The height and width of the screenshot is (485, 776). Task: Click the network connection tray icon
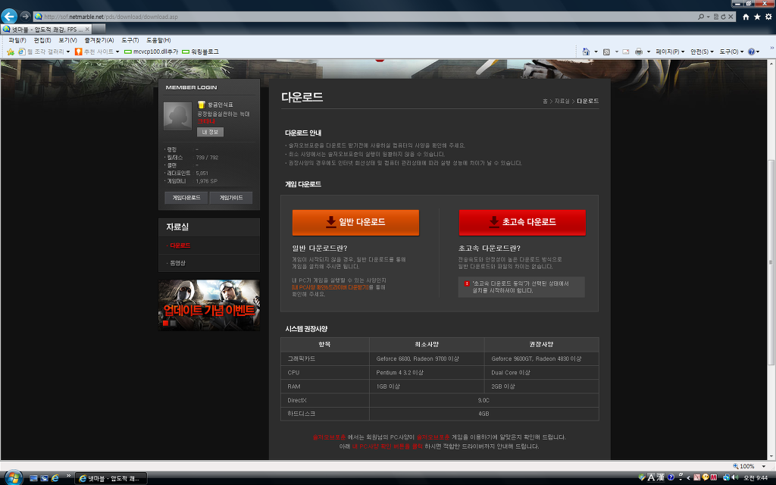(727, 477)
